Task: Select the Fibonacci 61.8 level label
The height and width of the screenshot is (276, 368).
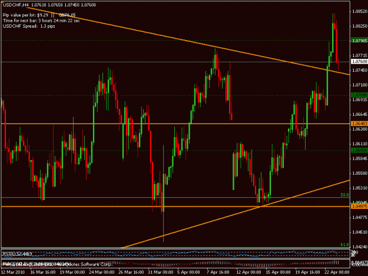Action: [x=344, y=245]
